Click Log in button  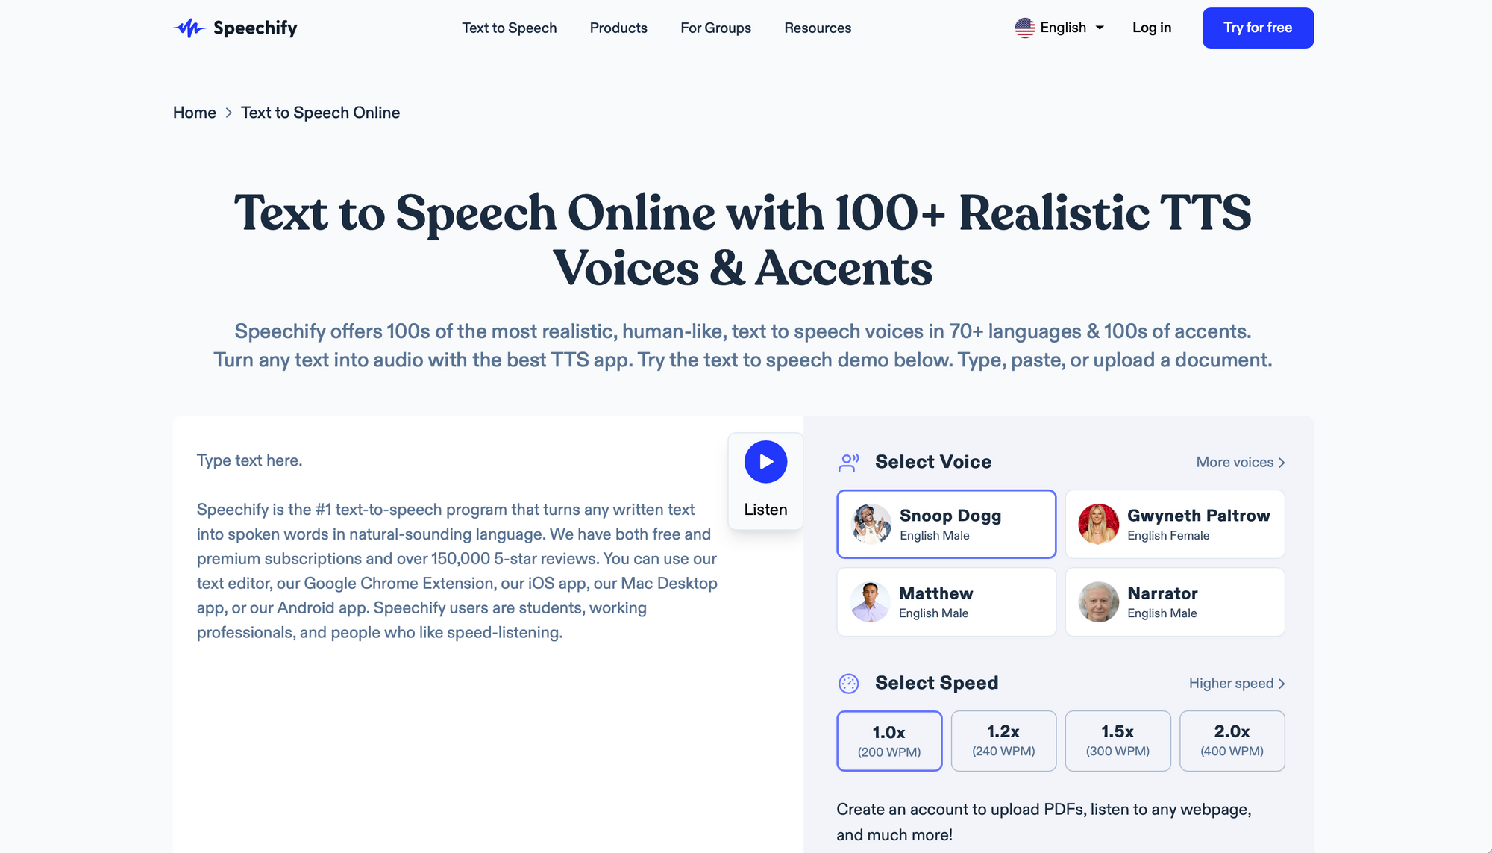click(1151, 27)
